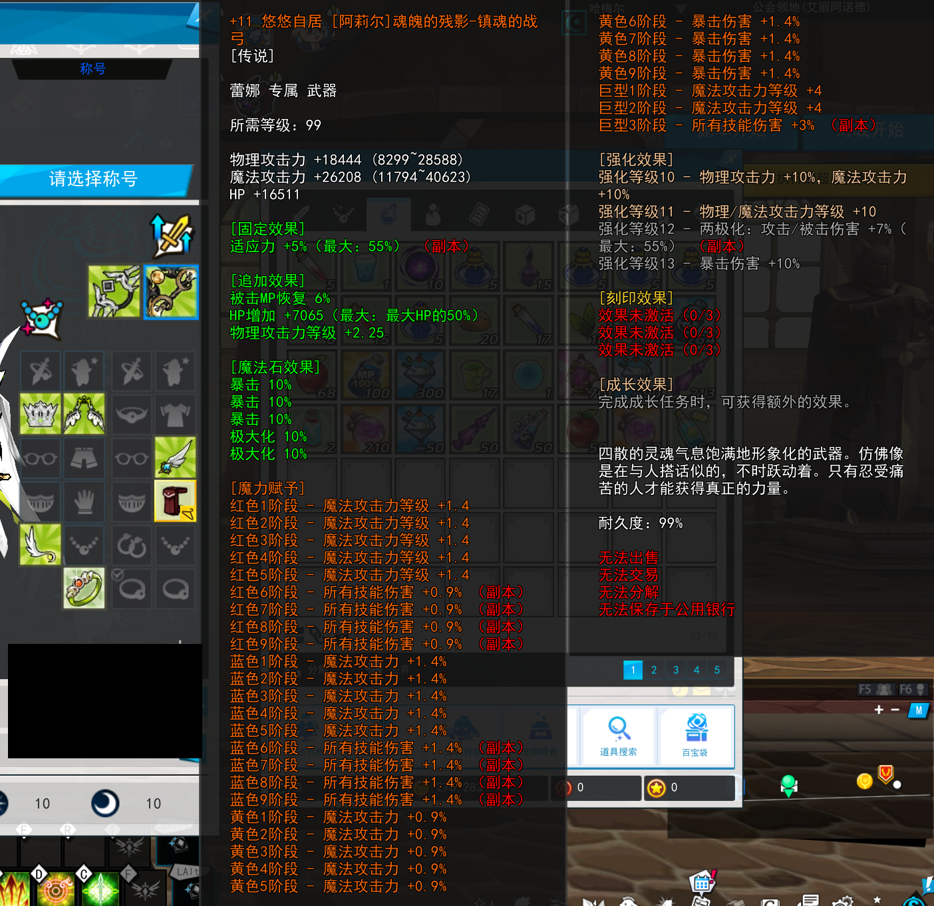Screen dimensions: 934x906
Task: Switch to the sack materials inventory tab
Action: click(x=433, y=215)
